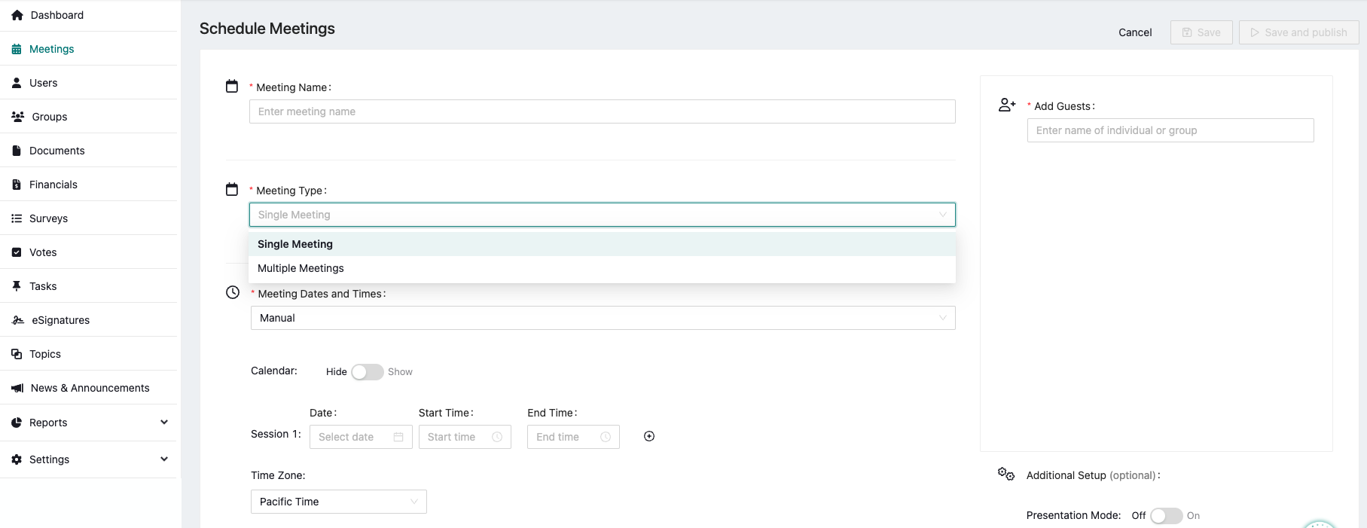Click the Topics chat icon

point(17,354)
